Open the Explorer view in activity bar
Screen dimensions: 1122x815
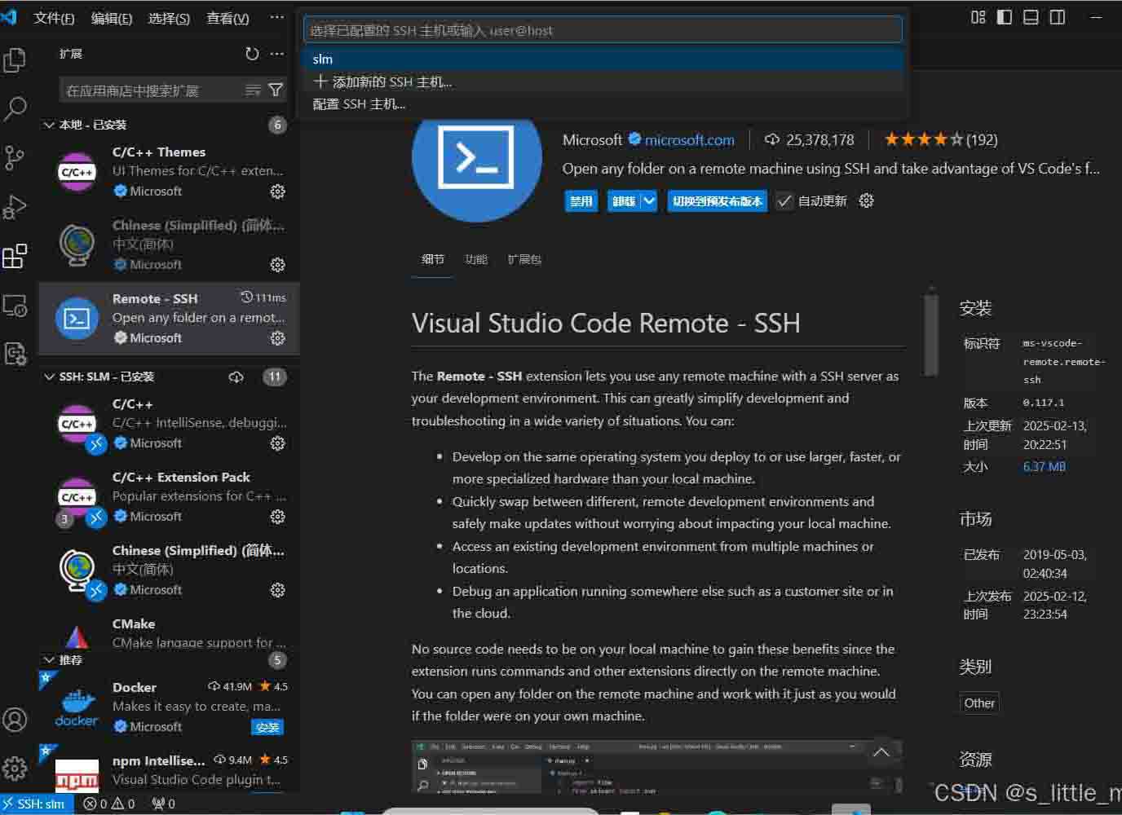[x=15, y=59]
